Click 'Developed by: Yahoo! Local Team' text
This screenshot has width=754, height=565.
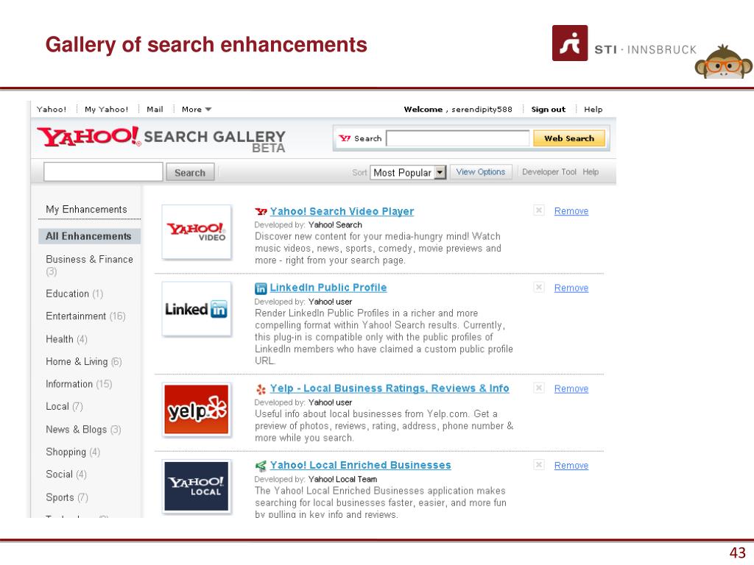316,480
